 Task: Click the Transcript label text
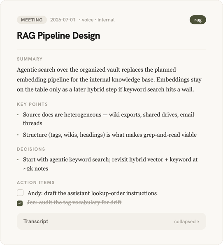(x=36, y=222)
